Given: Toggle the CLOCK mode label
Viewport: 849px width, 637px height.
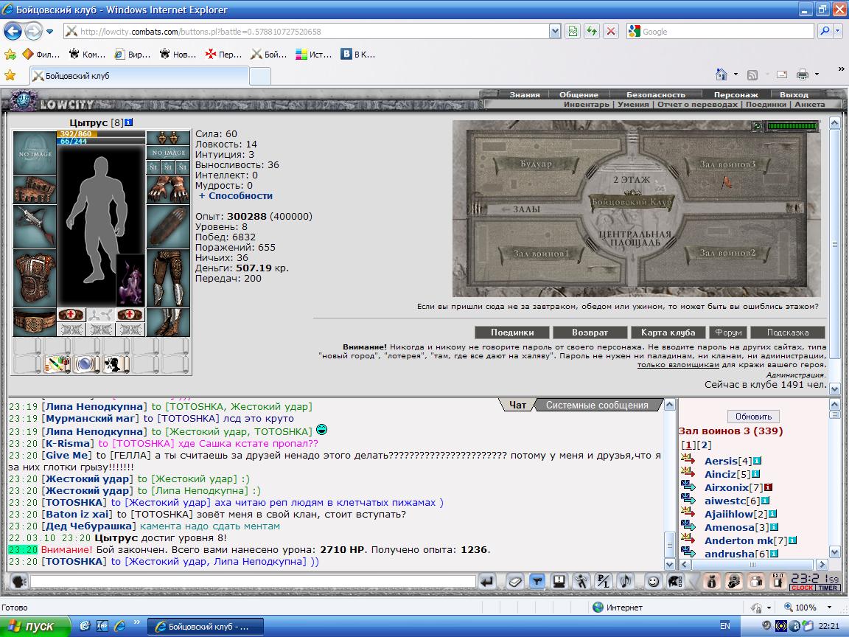Looking at the screenshot, I should click(803, 588).
